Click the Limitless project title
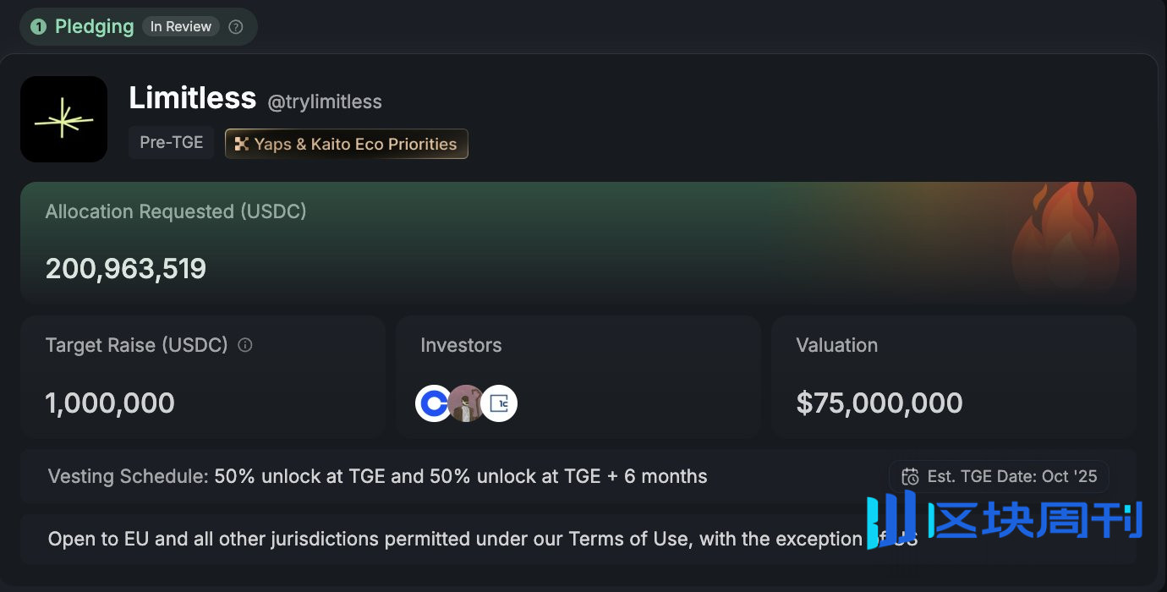The image size is (1167, 592). coord(193,99)
